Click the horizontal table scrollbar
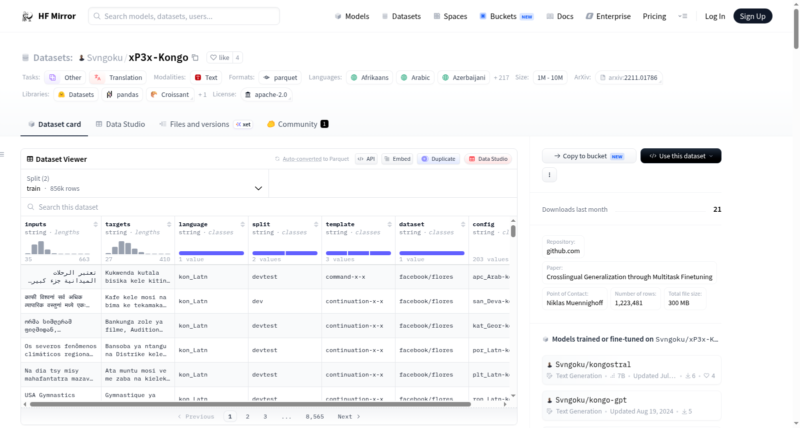Screen dimensions: 800x428 [x=250, y=404]
